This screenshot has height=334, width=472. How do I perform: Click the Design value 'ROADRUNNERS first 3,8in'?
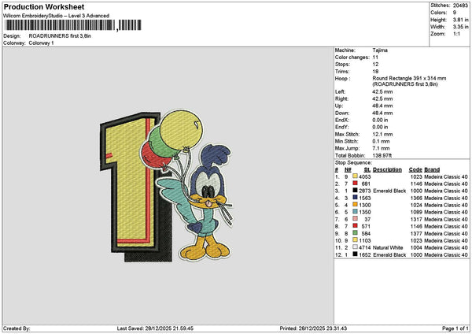(60, 36)
